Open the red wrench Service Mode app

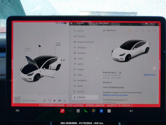pos(62,111)
